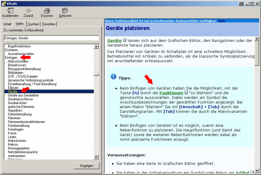This screenshot has height=175, width=261.
Task: Select index entry 'Abbruchstellen'
Action: [18, 61]
